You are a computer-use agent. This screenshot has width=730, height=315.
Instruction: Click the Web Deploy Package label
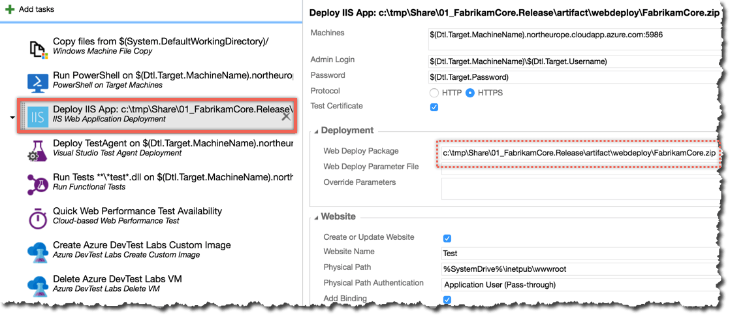tap(361, 151)
